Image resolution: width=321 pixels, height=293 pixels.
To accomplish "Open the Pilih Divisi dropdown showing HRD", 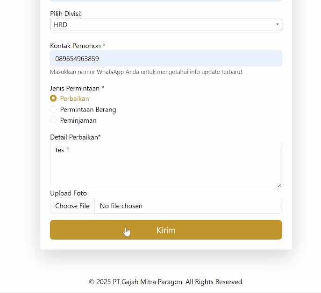I will point(159,25).
